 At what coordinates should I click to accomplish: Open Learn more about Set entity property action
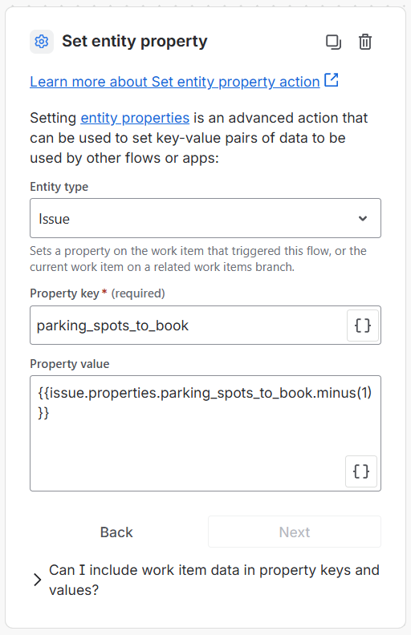point(175,82)
